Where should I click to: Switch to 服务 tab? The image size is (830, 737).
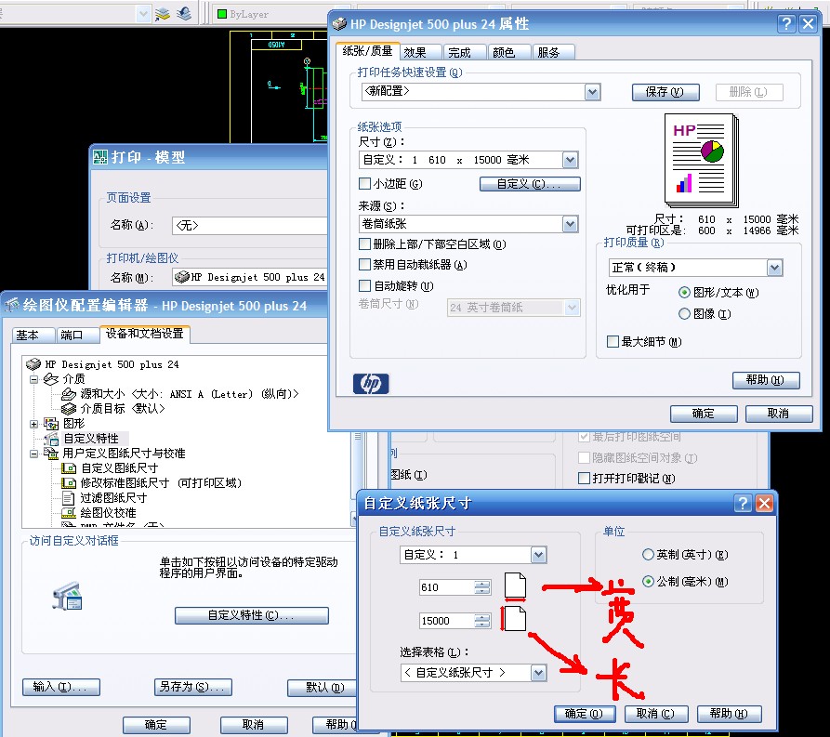coord(554,52)
